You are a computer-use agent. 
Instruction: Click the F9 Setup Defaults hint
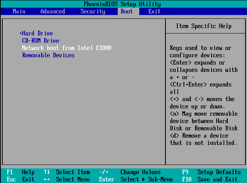pyautogui.click(x=211, y=172)
